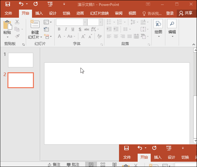197x167 pixels.
Task: Click the 新建幻灯片 new slide icon
Action: (35, 25)
